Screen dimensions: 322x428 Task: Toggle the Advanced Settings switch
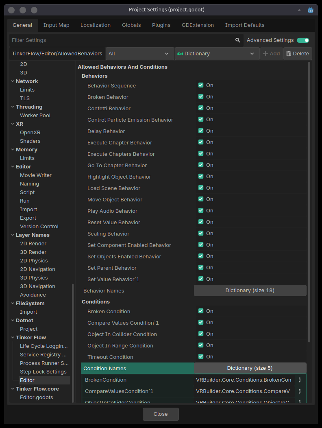pos(303,40)
